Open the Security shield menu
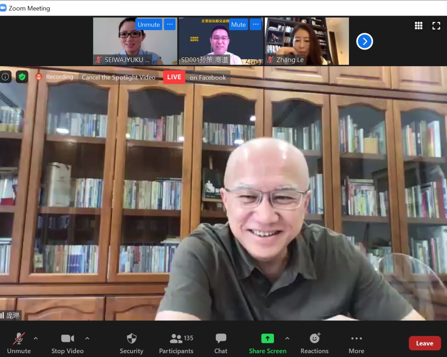447x357 pixels. point(132,343)
